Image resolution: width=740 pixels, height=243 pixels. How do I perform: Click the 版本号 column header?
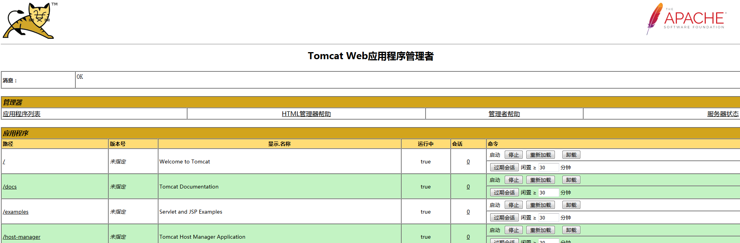tap(118, 144)
